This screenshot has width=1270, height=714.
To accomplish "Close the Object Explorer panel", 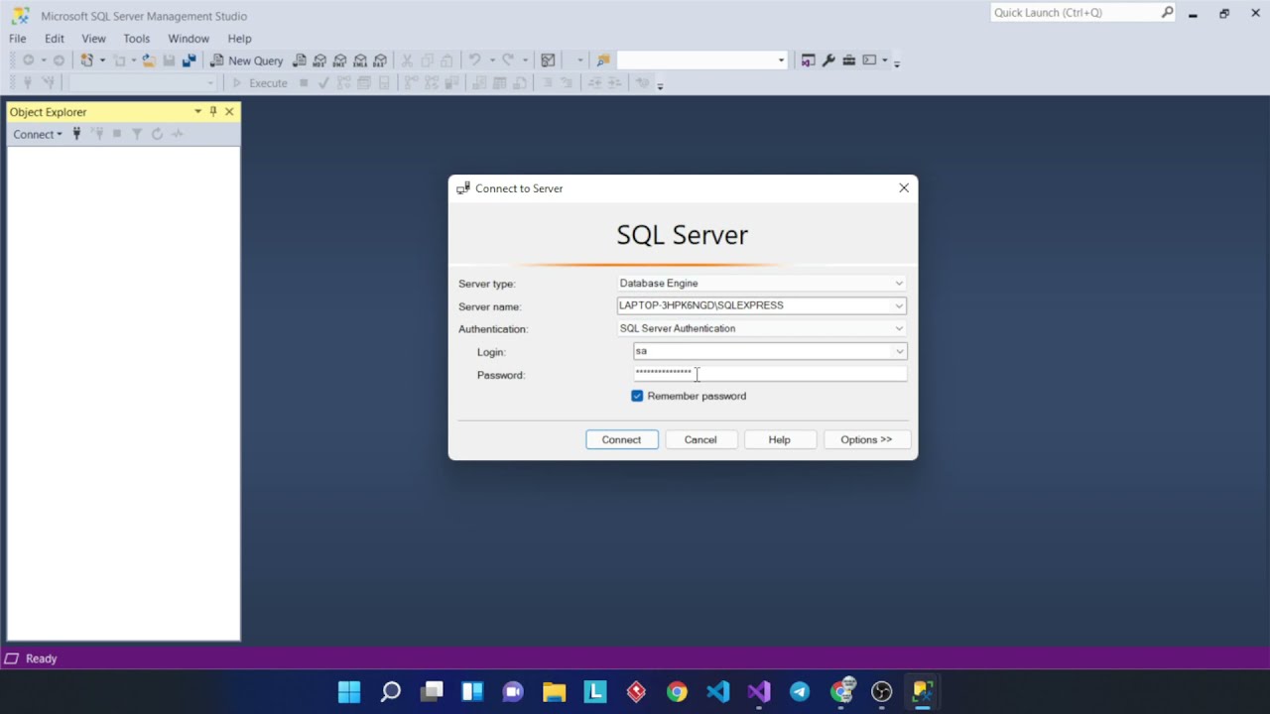I will (x=229, y=112).
